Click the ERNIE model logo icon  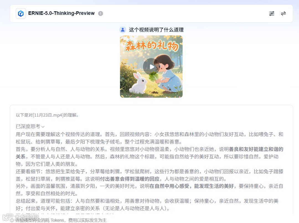pyautogui.click(x=21, y=14)
